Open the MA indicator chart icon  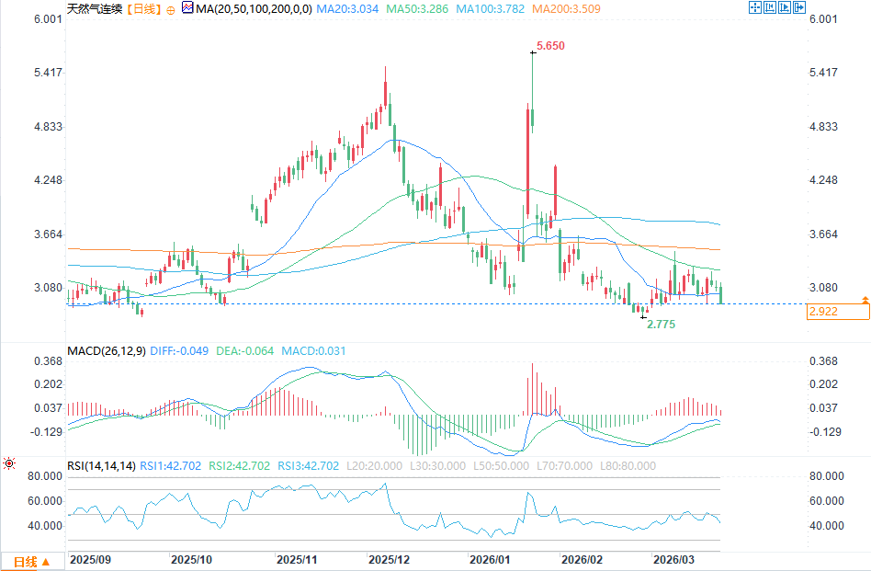187,7
